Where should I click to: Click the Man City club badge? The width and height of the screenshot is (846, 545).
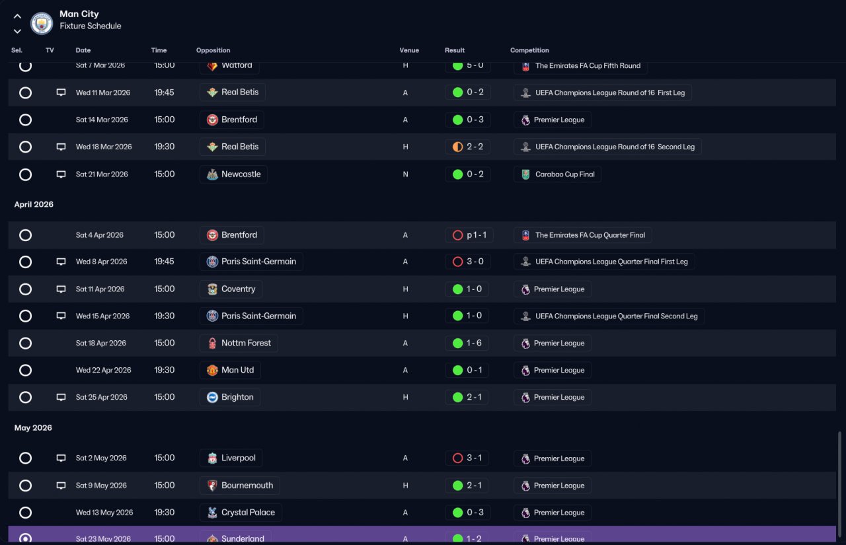(42, 24)
